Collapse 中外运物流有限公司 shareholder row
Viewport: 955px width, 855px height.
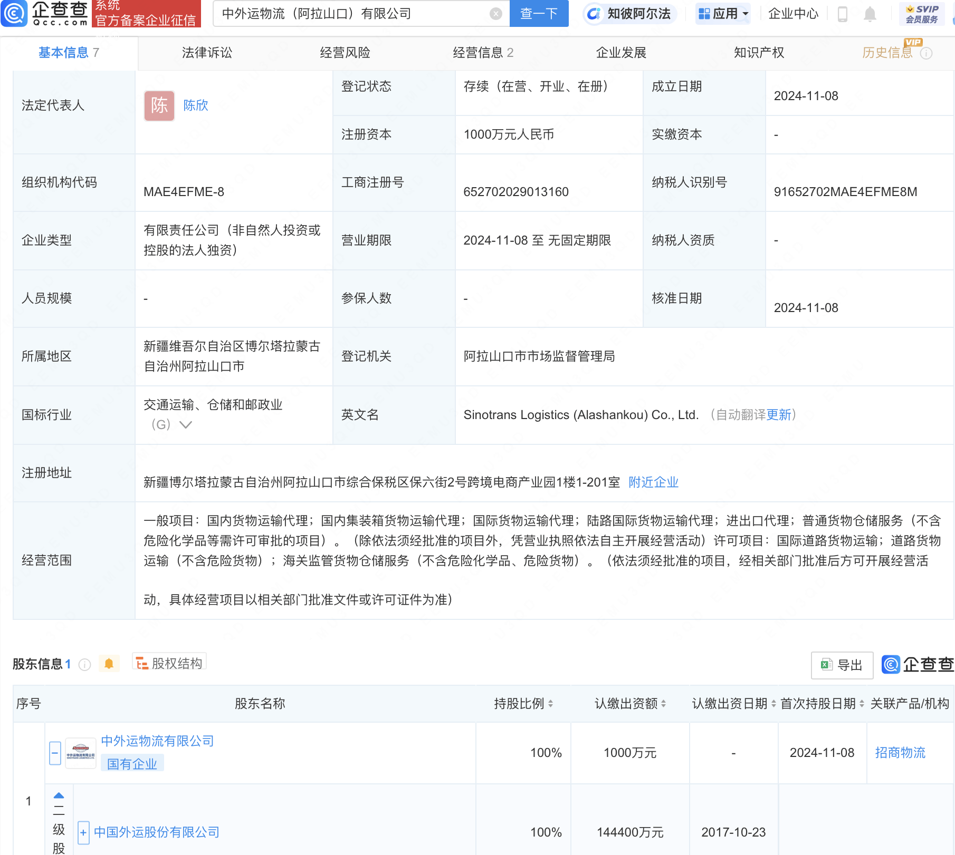click(55, 753)
